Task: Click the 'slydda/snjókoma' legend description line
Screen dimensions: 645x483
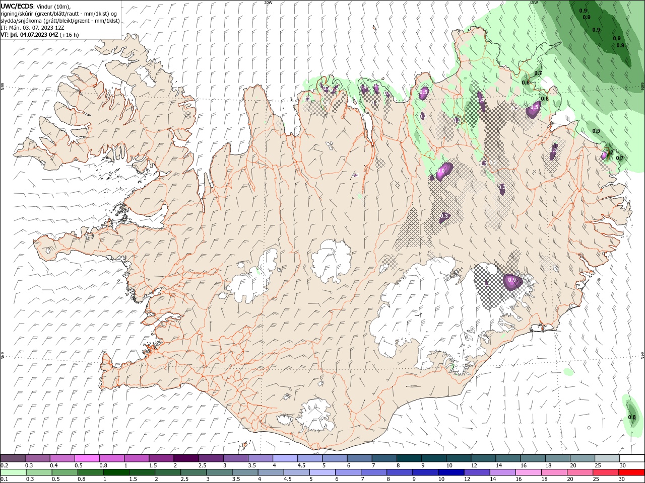Action: point(60,21)
